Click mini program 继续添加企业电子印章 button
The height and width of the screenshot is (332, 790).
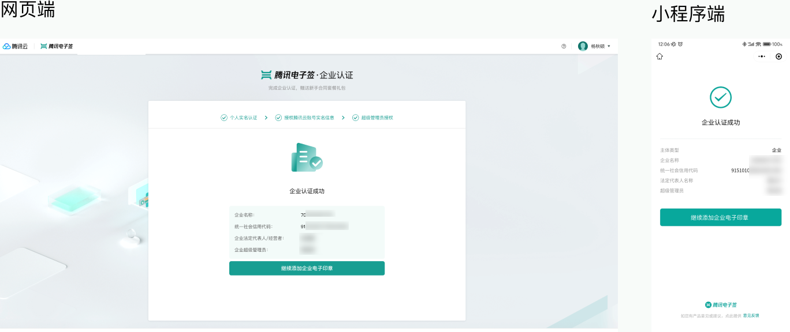[721, 217]
